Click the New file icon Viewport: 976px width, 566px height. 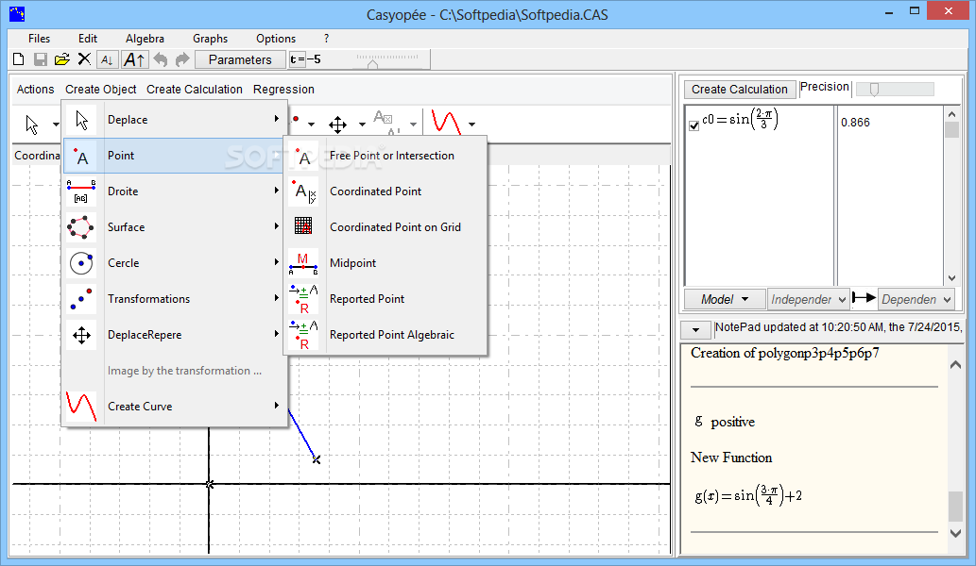[x=19, y=59]
